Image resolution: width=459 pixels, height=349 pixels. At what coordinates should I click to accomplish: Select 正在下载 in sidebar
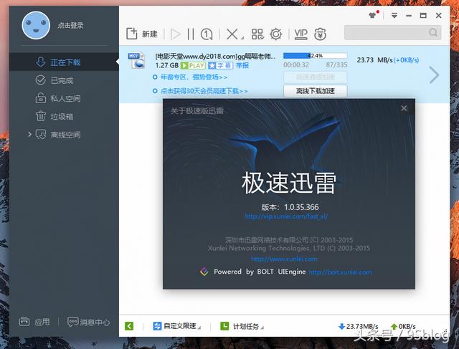[64, 62]
